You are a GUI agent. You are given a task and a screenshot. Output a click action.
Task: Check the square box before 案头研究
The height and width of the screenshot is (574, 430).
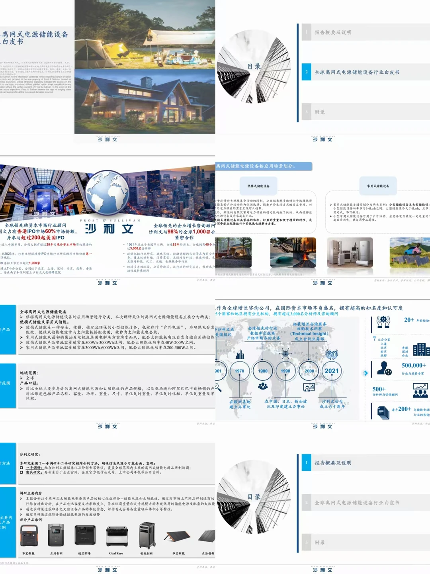pos(21,472)
